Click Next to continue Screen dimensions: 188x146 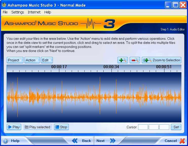click(x=105, y=141)
